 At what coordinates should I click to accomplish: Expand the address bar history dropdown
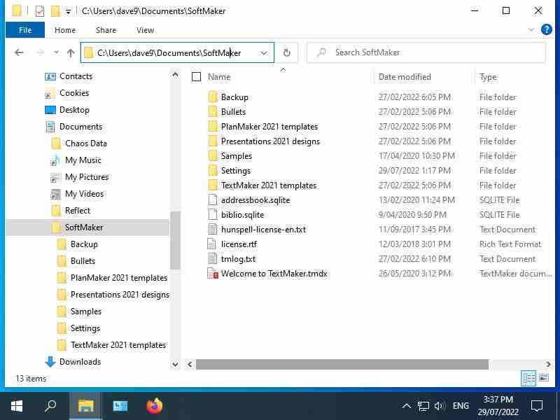click(x=264, y=52)
